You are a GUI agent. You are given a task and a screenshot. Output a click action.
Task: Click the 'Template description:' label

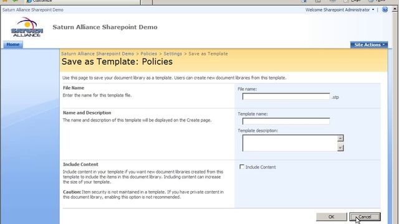tap(257, 131)
